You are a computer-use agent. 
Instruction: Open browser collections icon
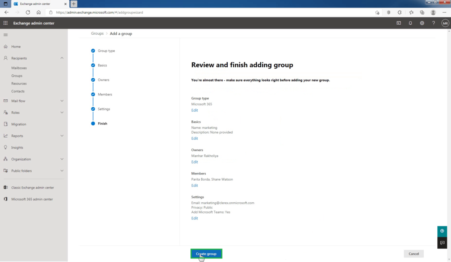point(422,12)
